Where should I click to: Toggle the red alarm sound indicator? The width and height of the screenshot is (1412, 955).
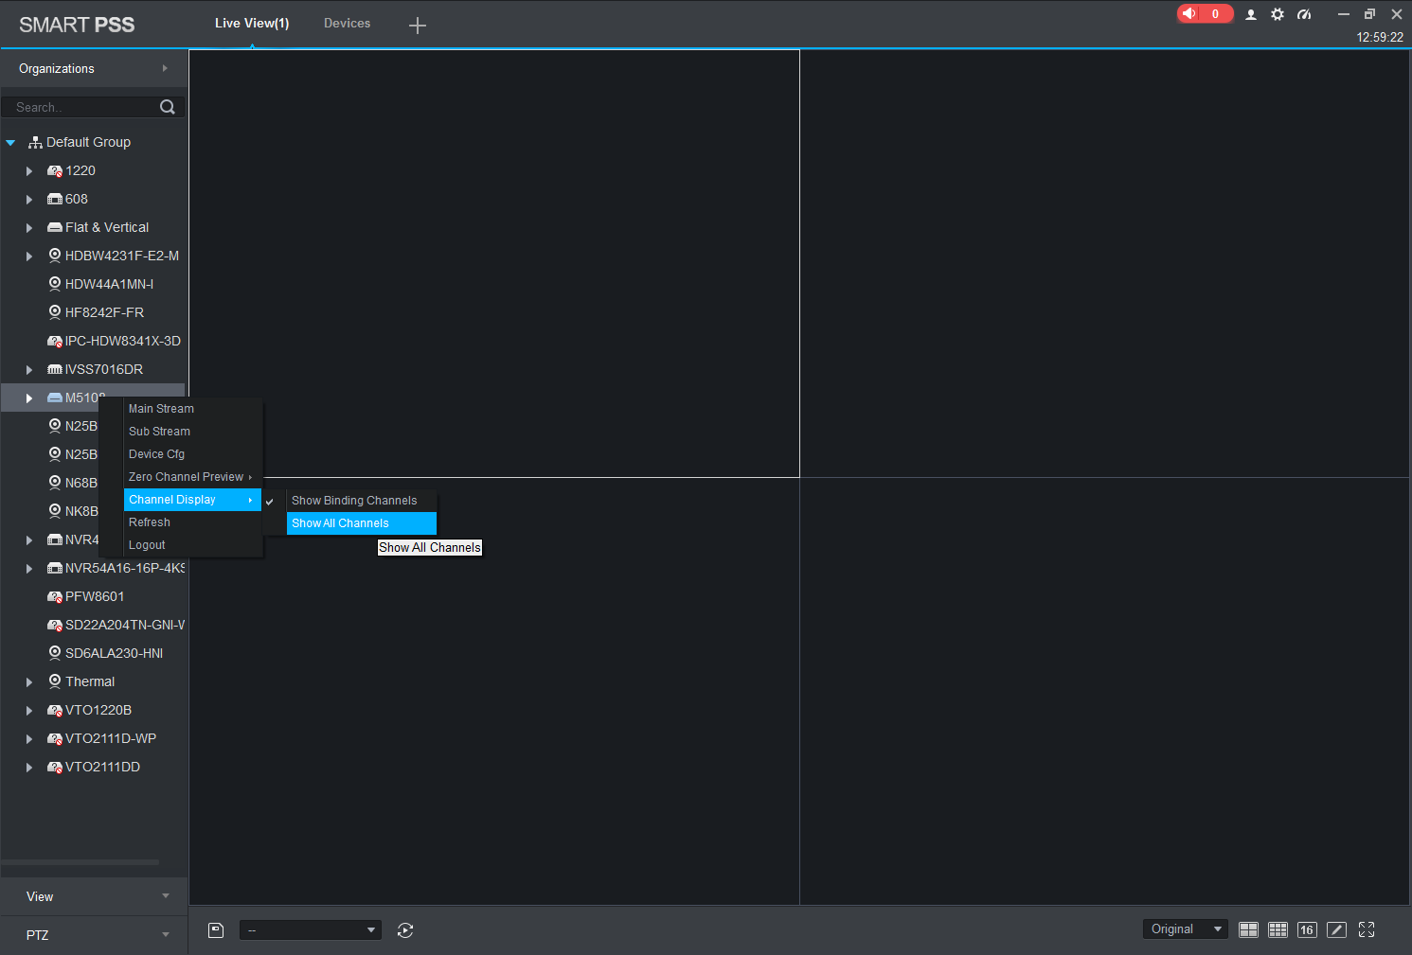pyautogui.click(x=1205, y=14)
